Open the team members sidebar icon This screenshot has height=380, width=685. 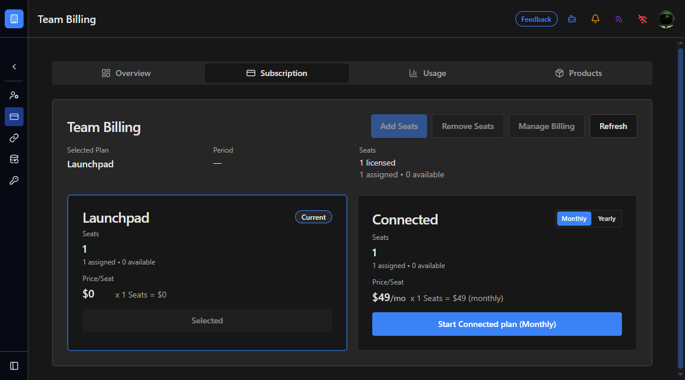point(14,95)
